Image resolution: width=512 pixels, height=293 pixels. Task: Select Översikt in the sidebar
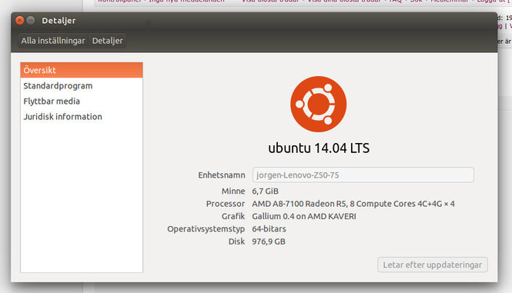82,70
